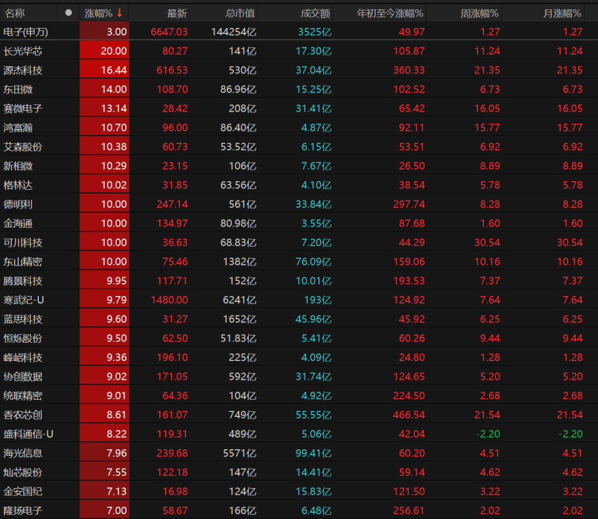598x519 pixels.
Task: Select 盛科通信-U stock row
Action: pyautogui.click(x=29, y=433)
